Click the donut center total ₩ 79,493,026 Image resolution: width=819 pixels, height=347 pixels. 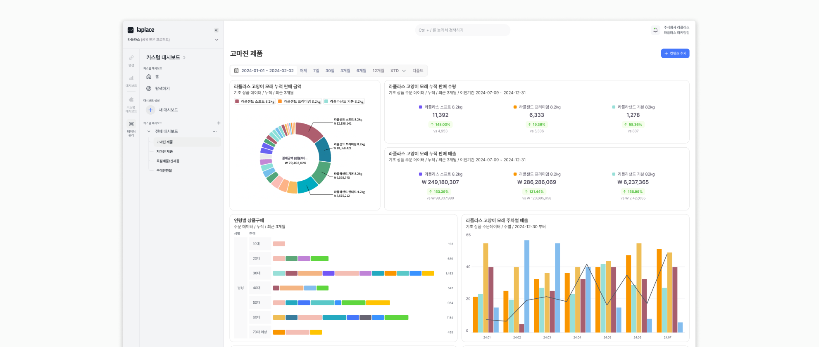point(295,163)
